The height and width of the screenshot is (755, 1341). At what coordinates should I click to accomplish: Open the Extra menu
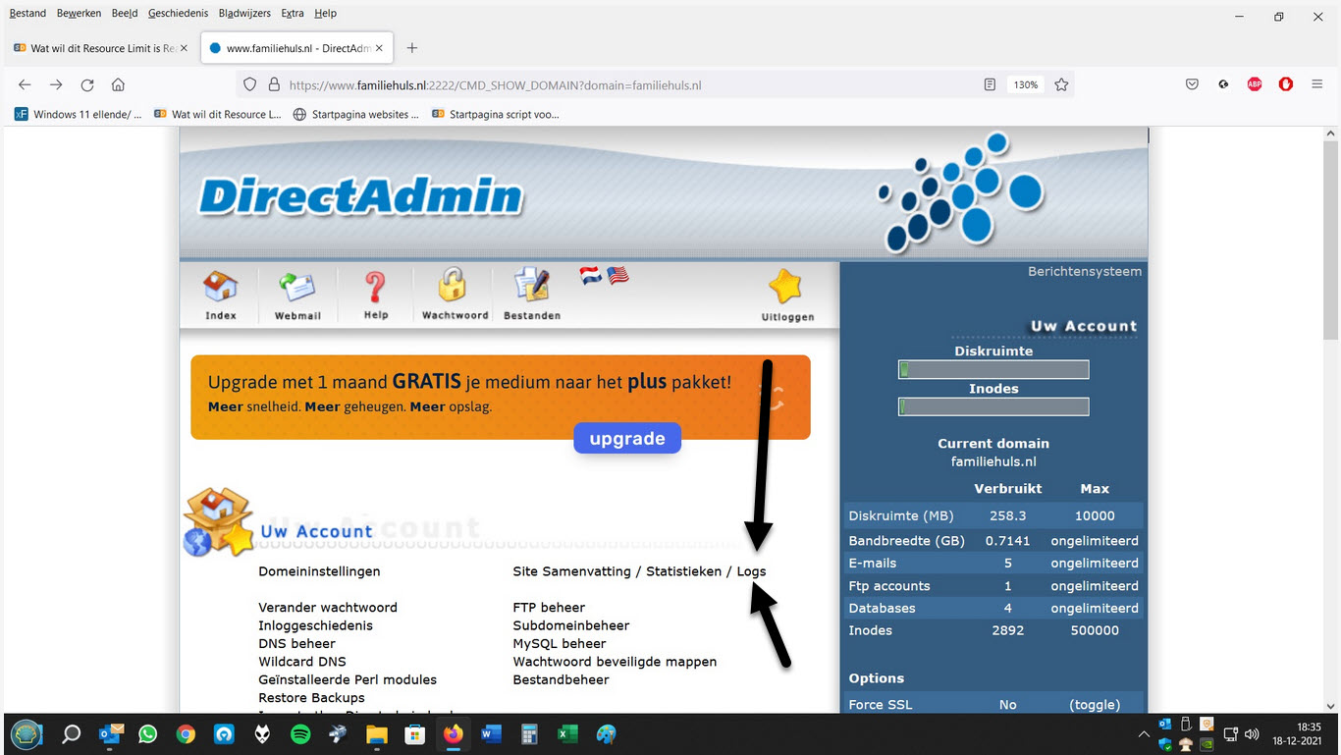click(292, 13)
